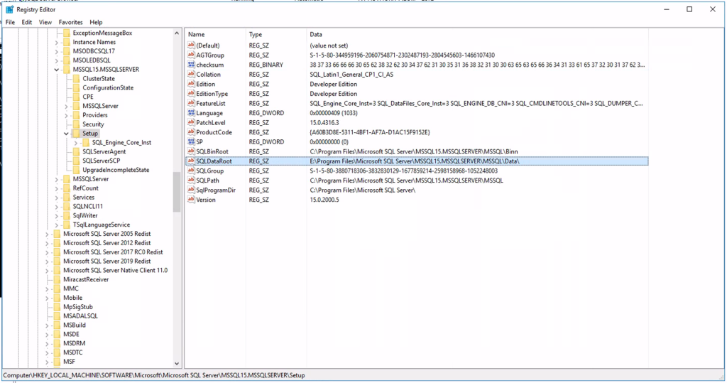Click the SQLPath value icon
The height and width of the screenshot is (383, 727).
pos(191,180)
